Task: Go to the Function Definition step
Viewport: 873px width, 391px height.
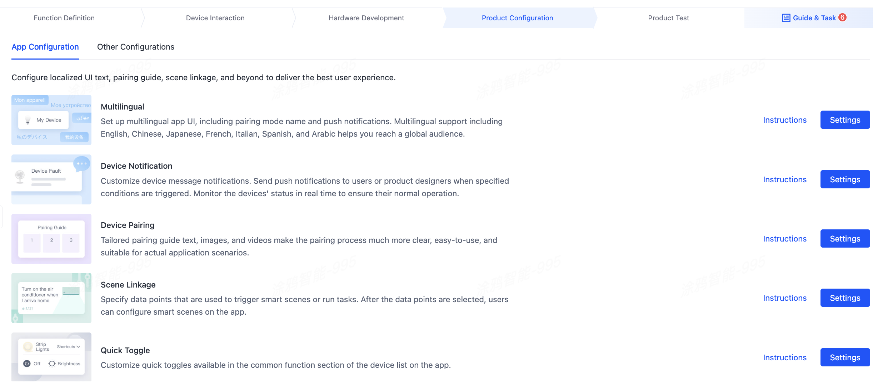Action: [64, 18]
